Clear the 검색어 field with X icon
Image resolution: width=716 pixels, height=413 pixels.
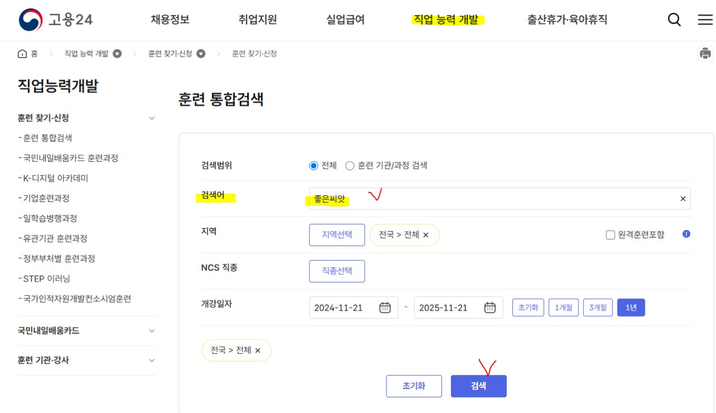coord(682,199)
